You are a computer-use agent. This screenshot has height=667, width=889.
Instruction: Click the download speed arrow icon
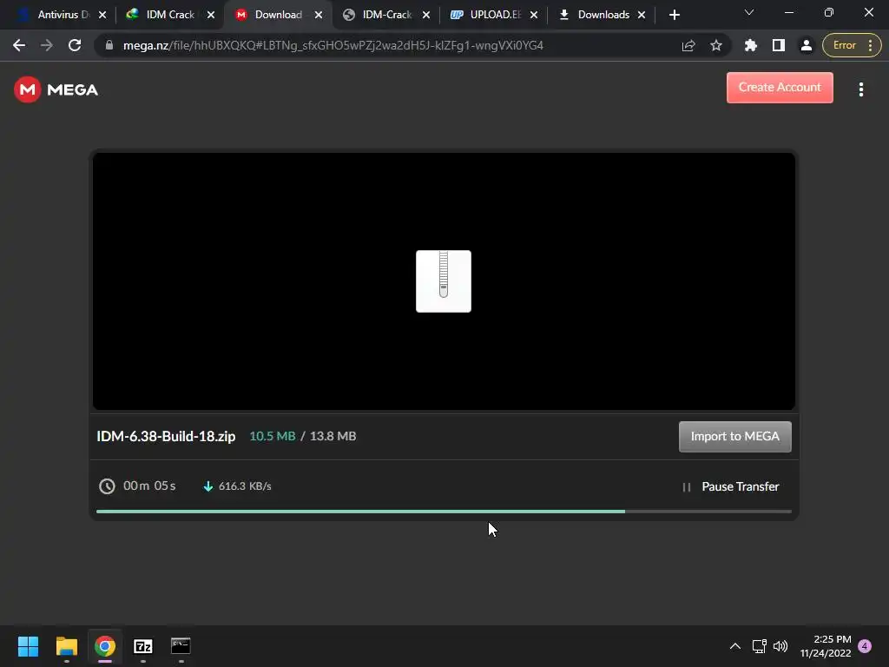pyautogui.click(x=208, y=486)
